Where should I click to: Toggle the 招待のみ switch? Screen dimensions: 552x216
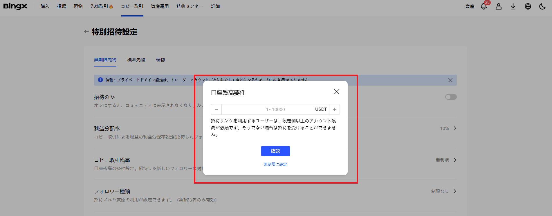point(451,97)
